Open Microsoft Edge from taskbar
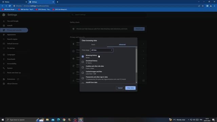Viewport: 217px width, 122px height. point(58,120)
